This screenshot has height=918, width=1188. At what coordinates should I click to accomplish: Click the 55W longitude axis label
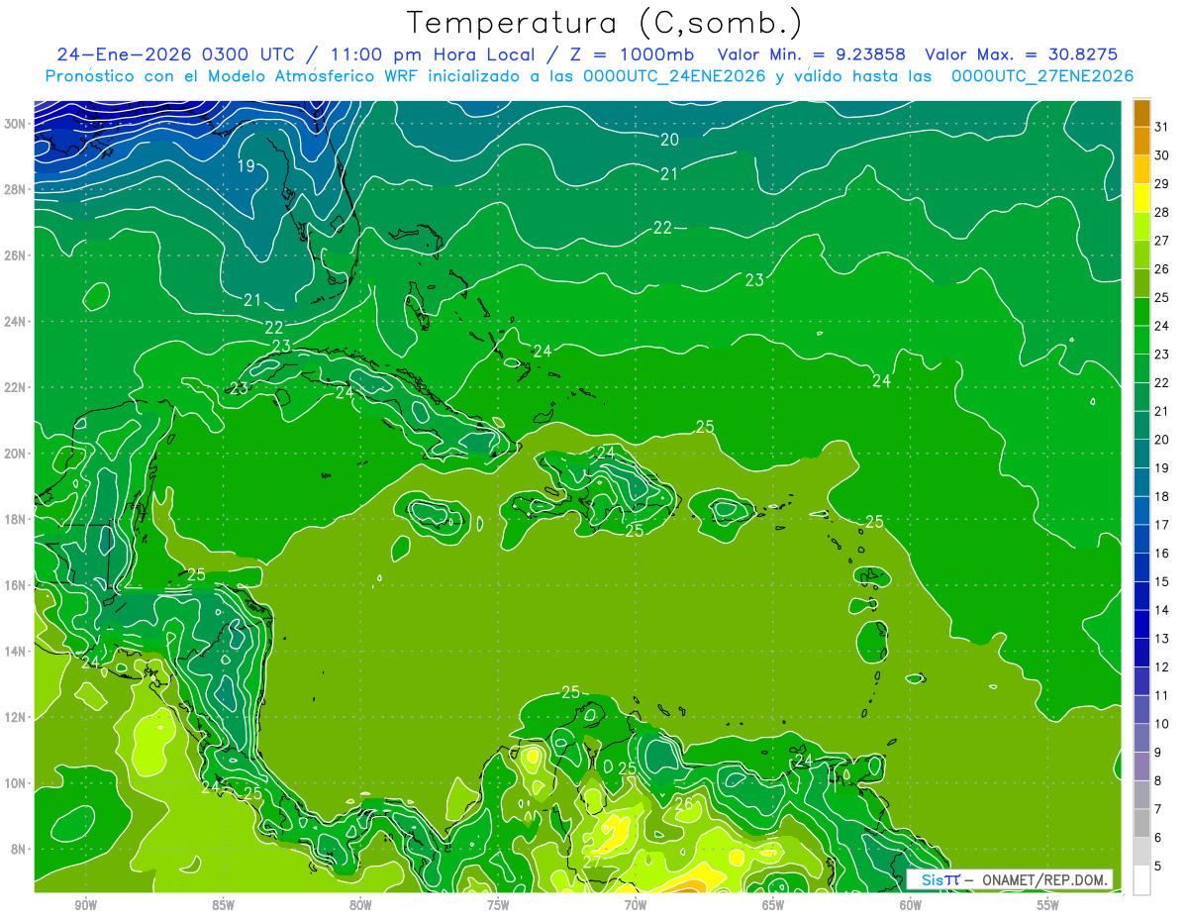[x=1047, y=905]
